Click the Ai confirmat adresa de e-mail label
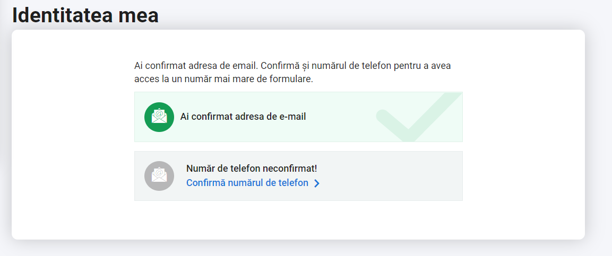This screenshot has height=256, width=612. click(x=243, y=116)
